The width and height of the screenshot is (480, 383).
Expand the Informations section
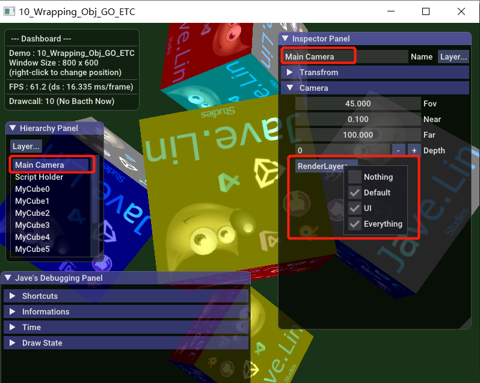(126, 311)
